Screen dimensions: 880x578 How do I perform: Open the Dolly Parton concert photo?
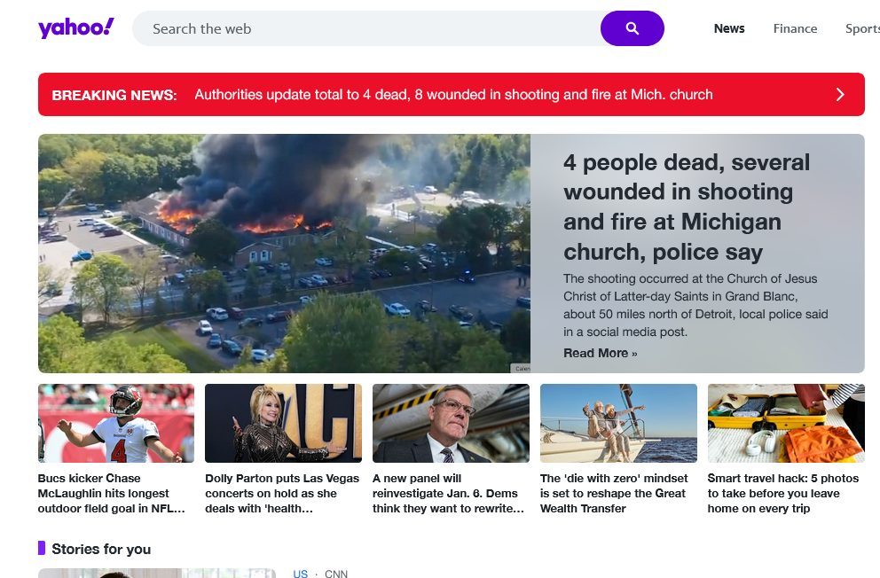283,423
